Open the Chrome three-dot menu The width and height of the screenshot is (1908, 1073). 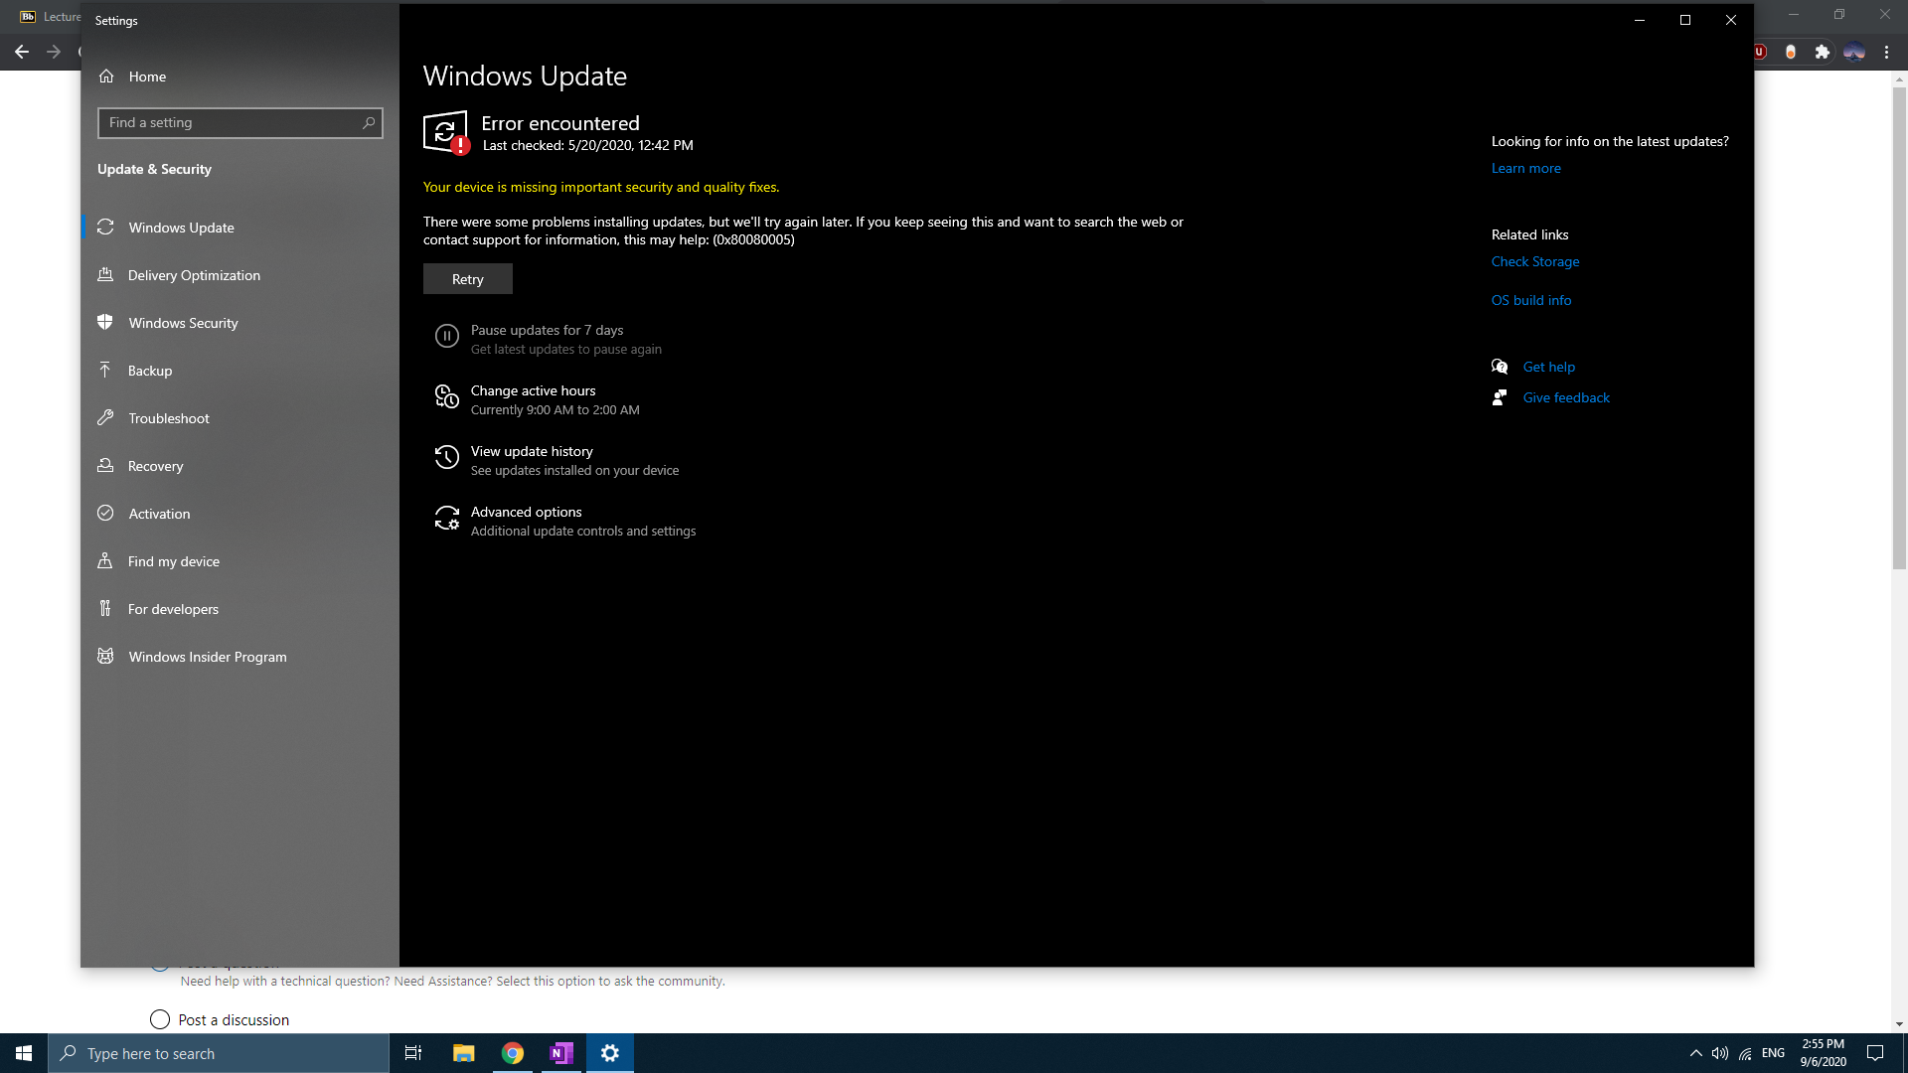point(1886,52)
